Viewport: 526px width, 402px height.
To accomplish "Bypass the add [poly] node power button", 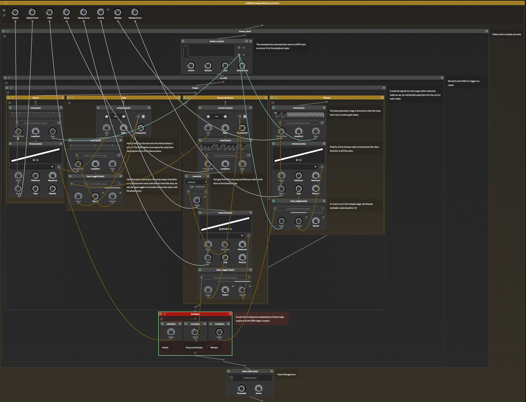I will click(x=162, y=324).
